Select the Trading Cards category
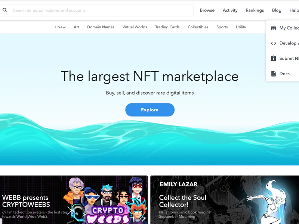Screen dimensions: 299x224 coord(167,27)
